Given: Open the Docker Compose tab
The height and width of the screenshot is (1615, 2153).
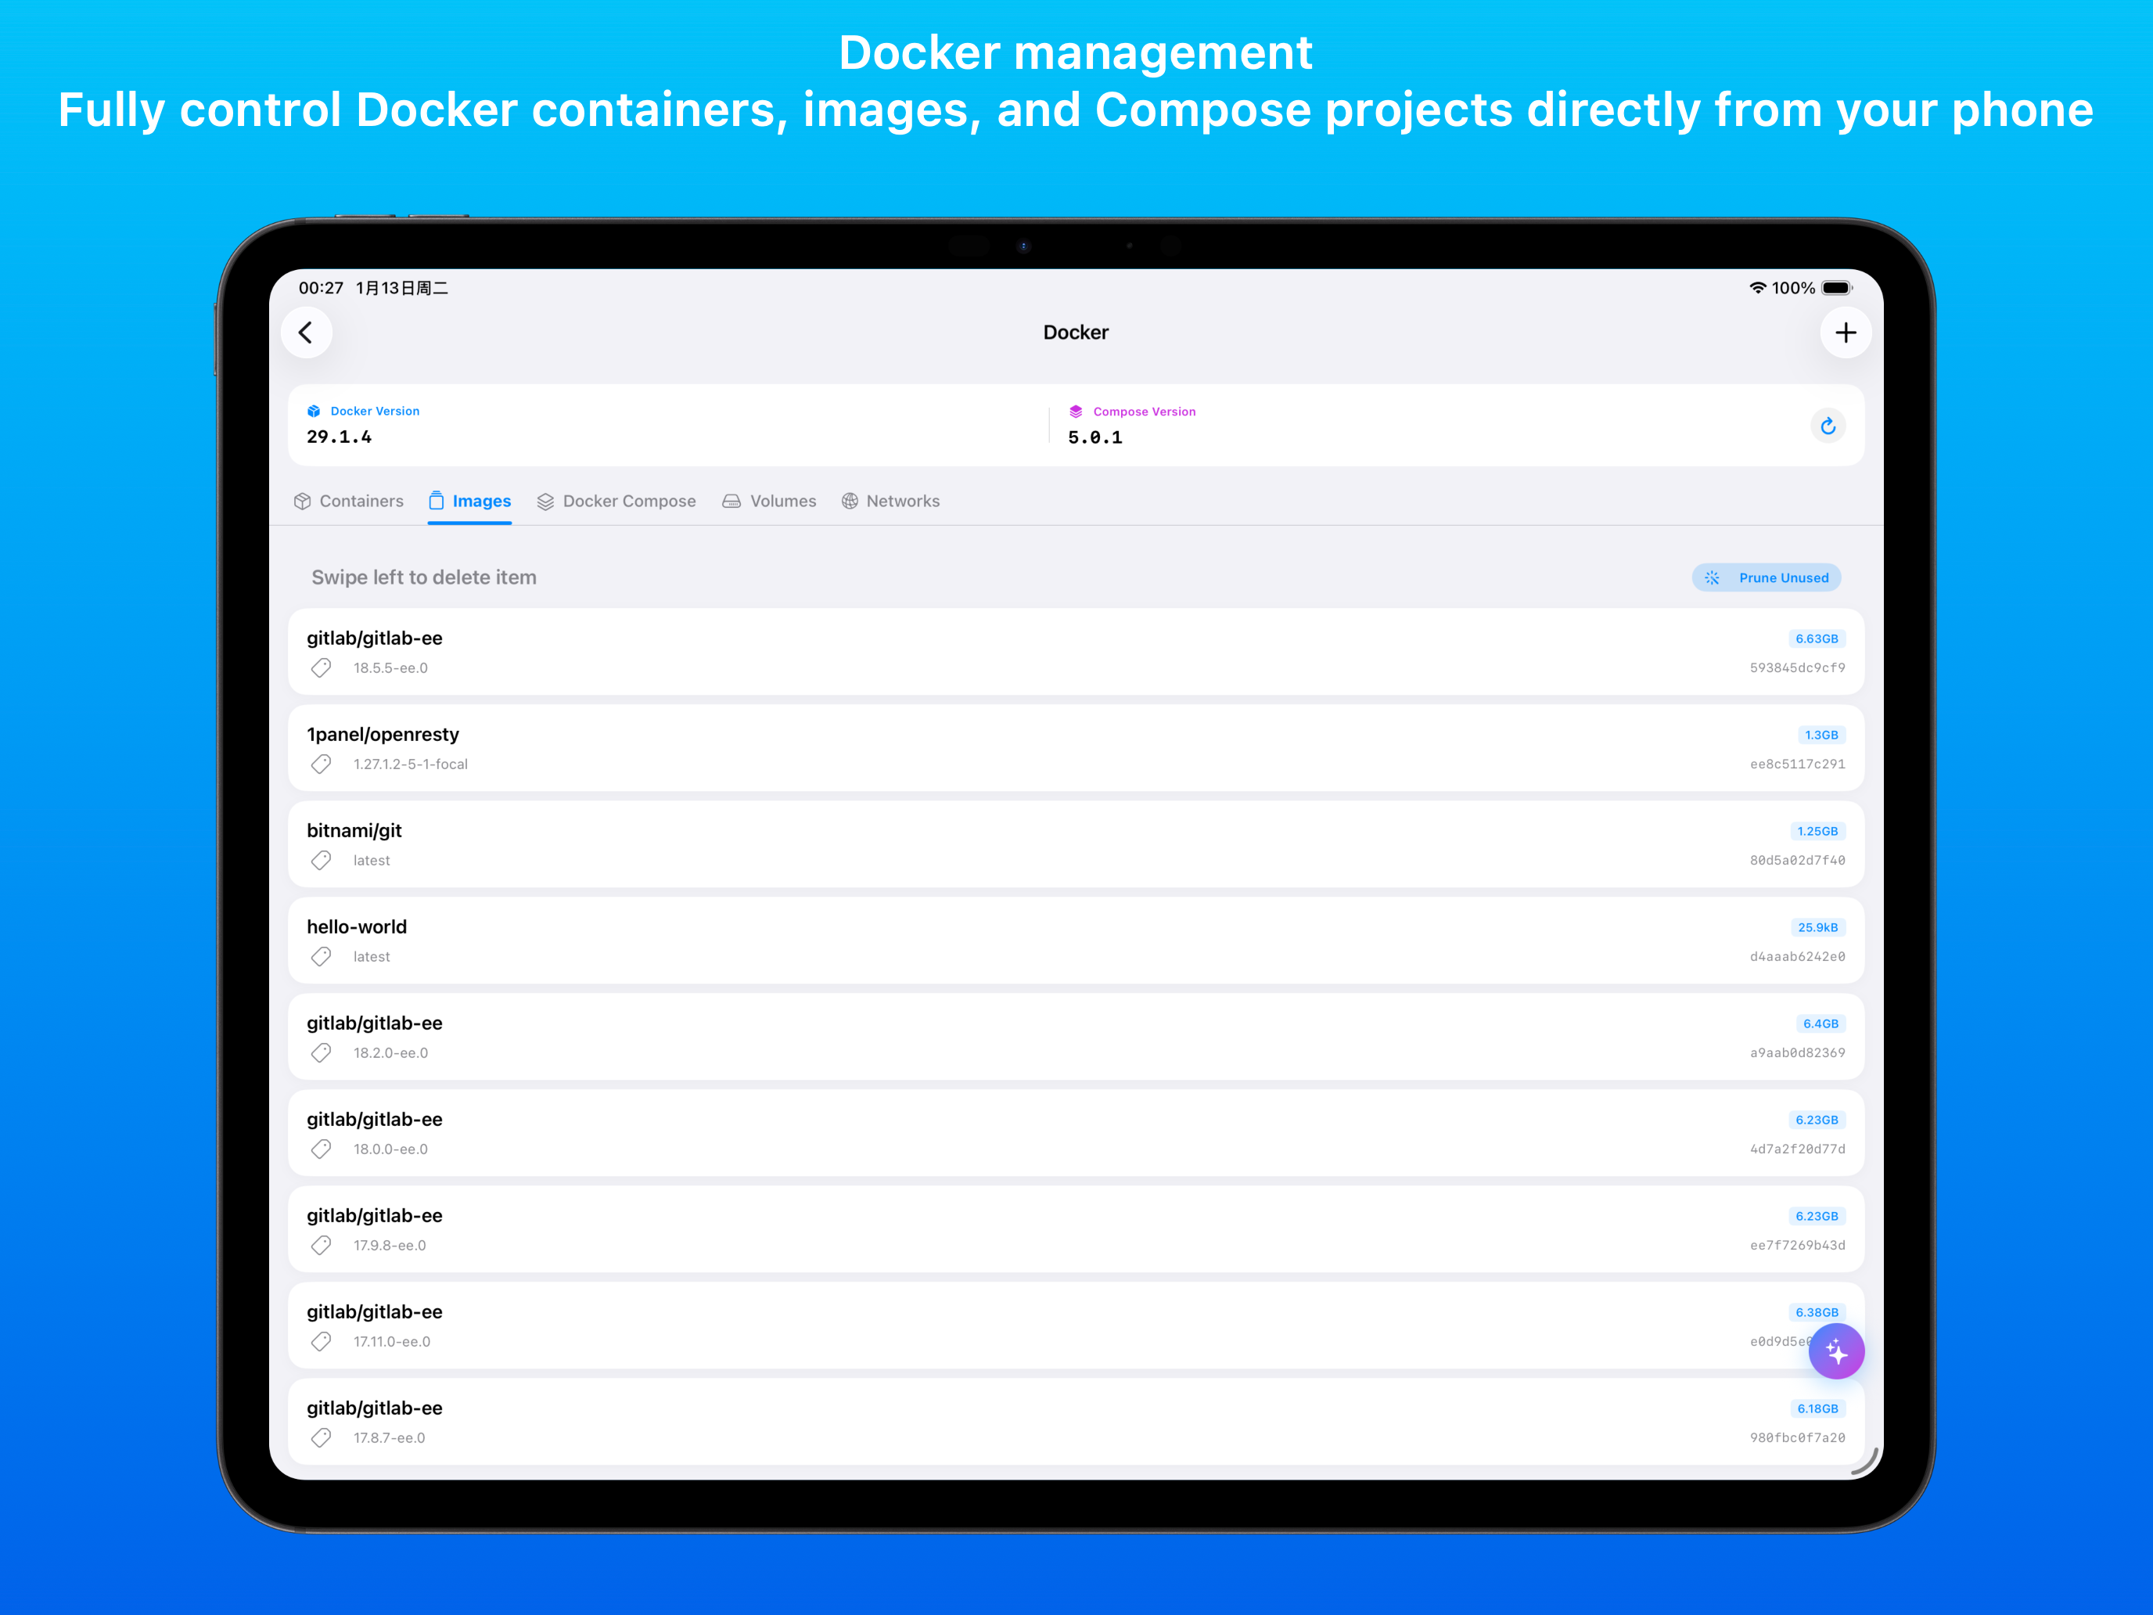Looking at the screenshot, I should tap(616, 502).
